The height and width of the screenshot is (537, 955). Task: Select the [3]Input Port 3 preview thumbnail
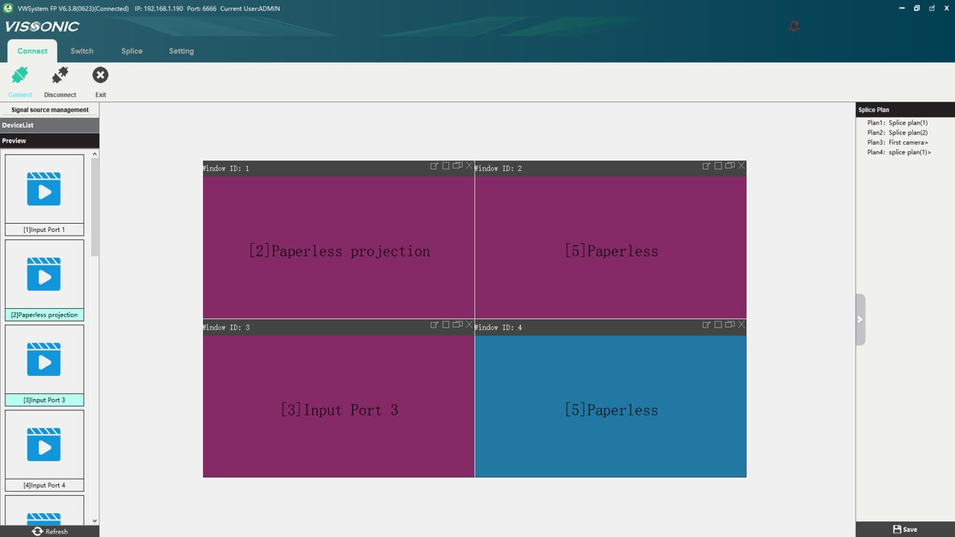[x=45, y=365]
